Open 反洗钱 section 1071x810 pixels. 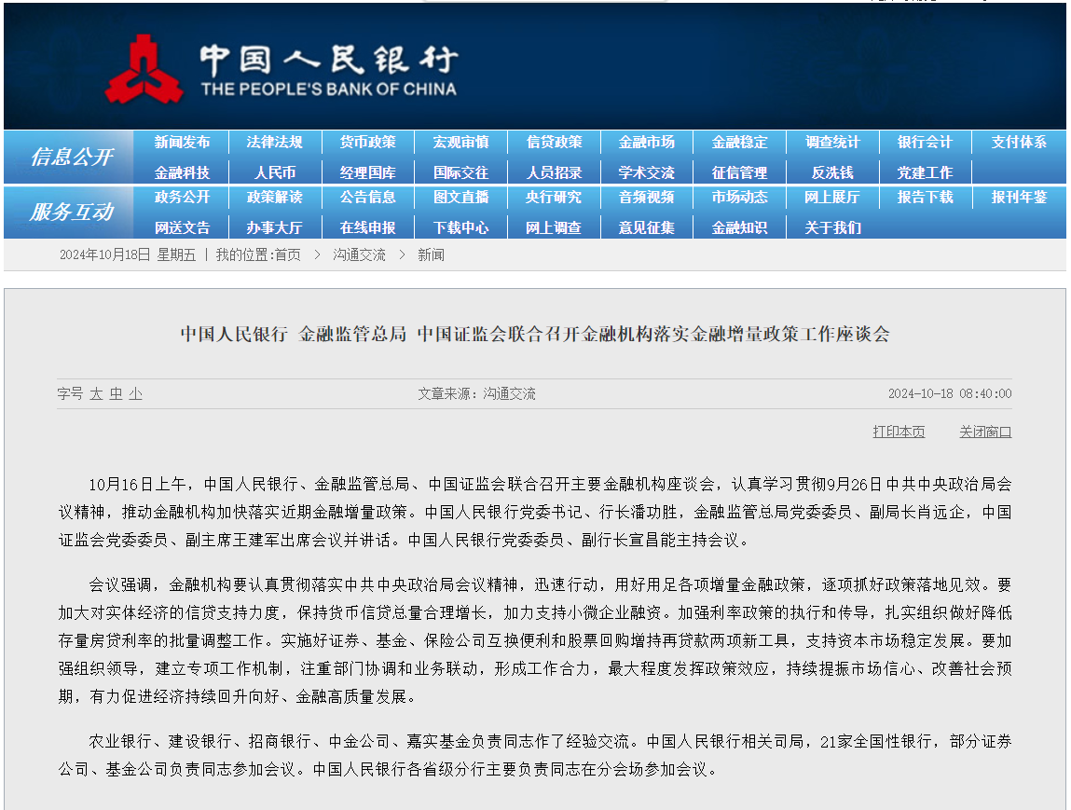(x=832, y=172)
